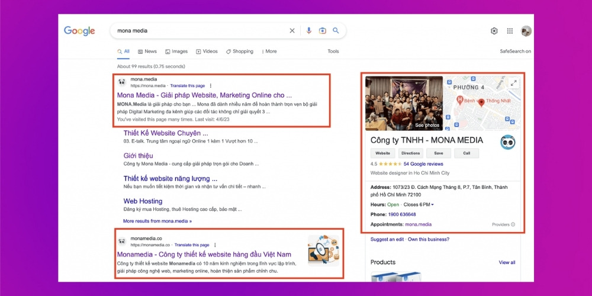Viewport: 592px width, 296px height.
Task: Open the Tools search options
Action: pyautogui.click(x=333, y=52)
